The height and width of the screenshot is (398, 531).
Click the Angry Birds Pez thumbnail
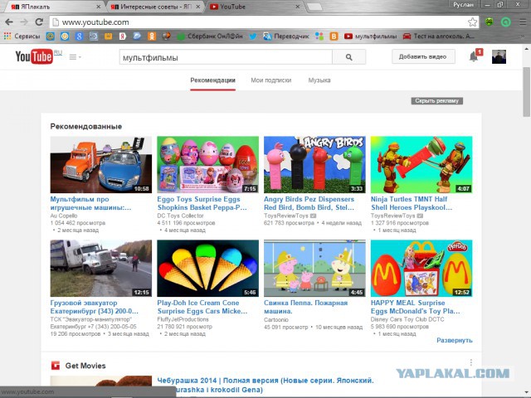[x=314, y=164]
